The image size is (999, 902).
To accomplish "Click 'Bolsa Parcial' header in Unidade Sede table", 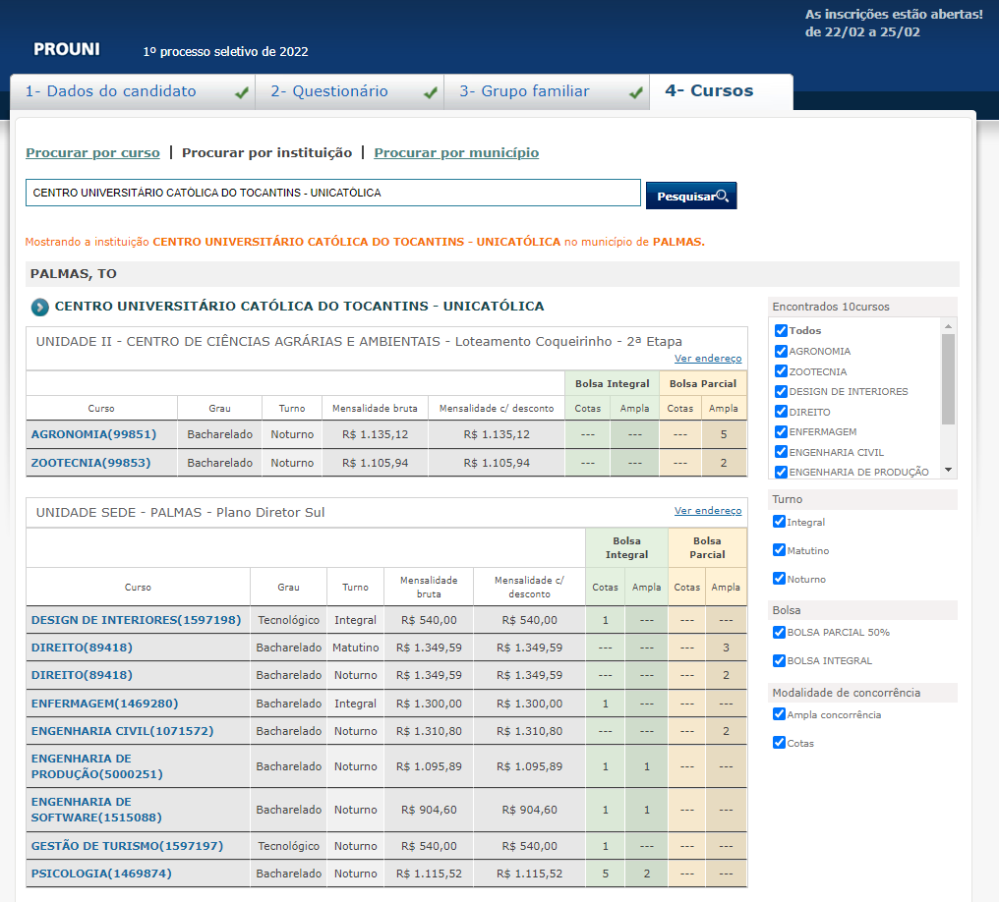I will coord(707,547).
